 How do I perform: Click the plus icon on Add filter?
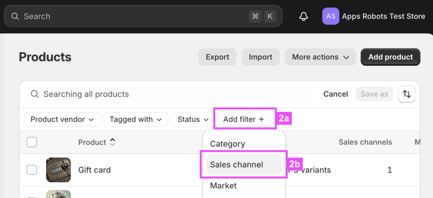click(262, 119)
